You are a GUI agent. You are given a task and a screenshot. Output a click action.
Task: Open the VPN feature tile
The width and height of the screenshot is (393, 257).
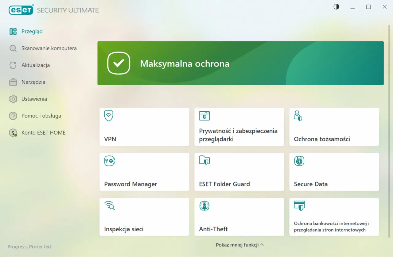click(x=144, y=127)
